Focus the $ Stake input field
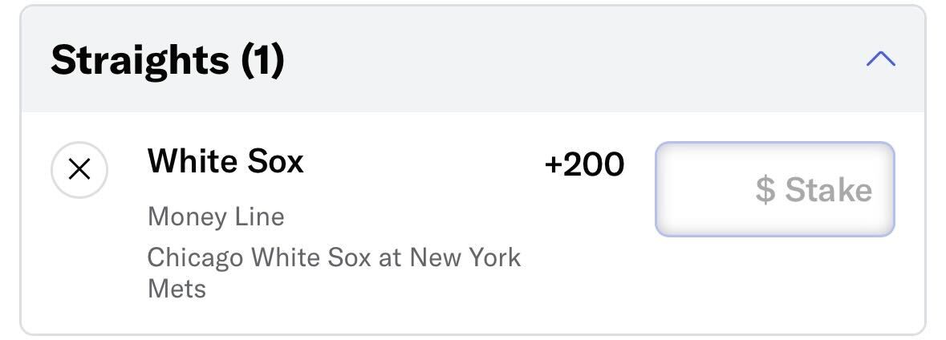 (x=774, y=189)
